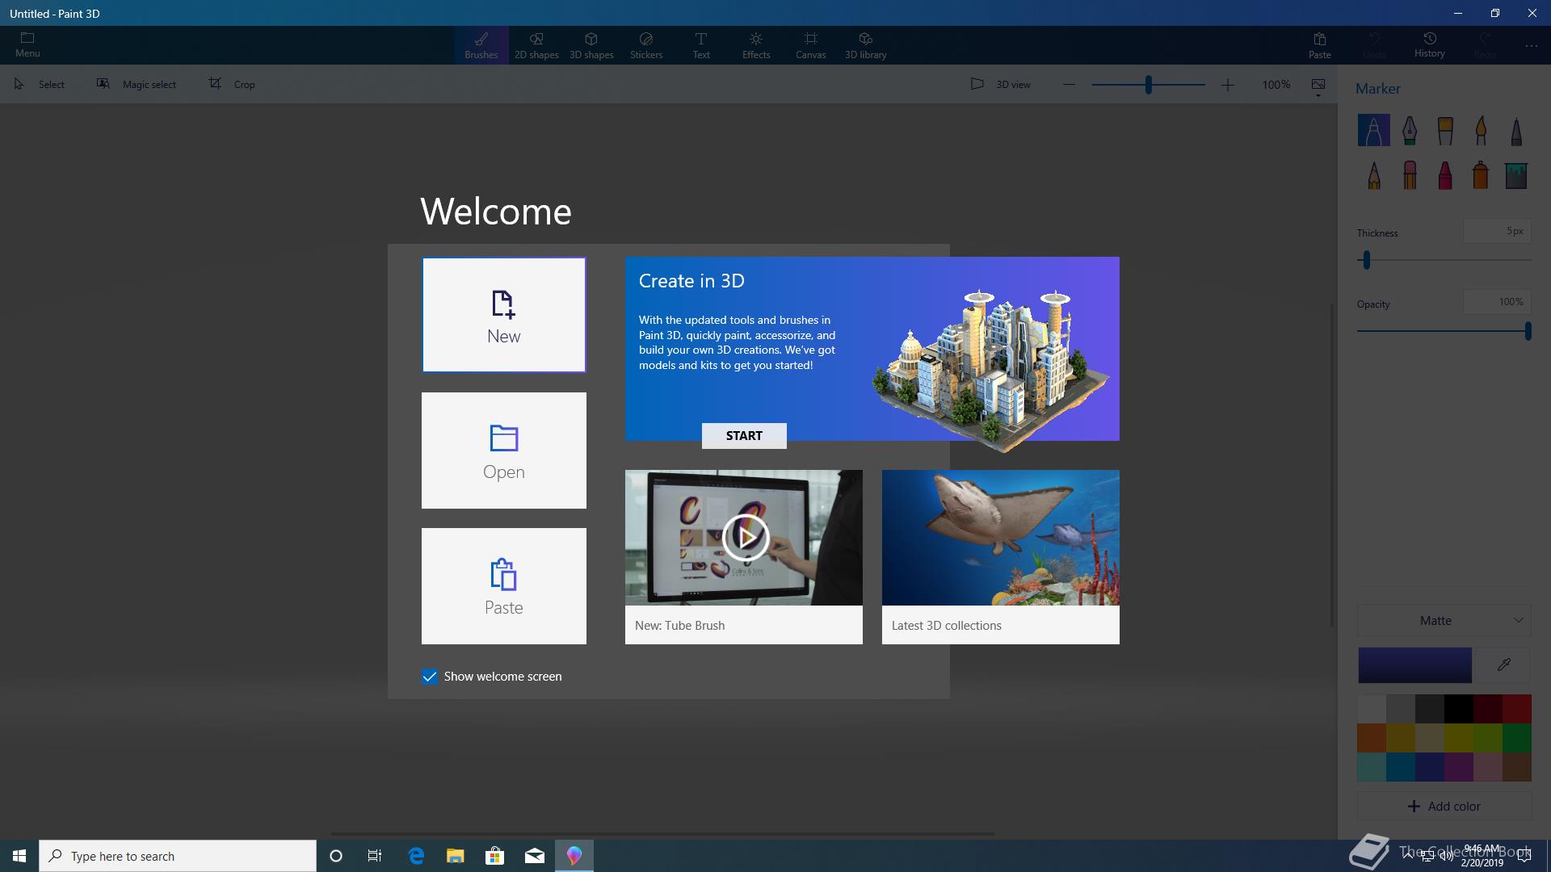The width and height of the screenshot is (1551, 872).
Task: Open the Effects tab
Action: [756, 45]
